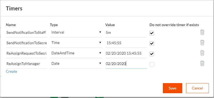Focus the ReAssignToManager name field

(26, 64)
